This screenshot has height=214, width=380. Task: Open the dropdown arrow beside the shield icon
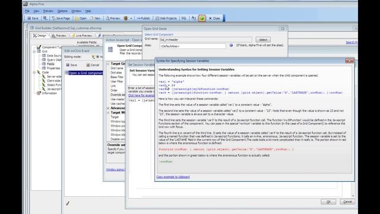tap(131, 18)
